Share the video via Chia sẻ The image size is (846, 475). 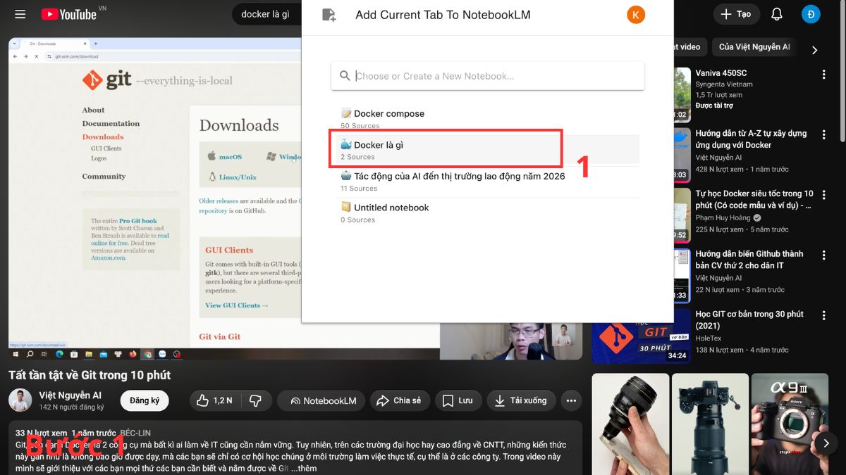click(399, 400)
